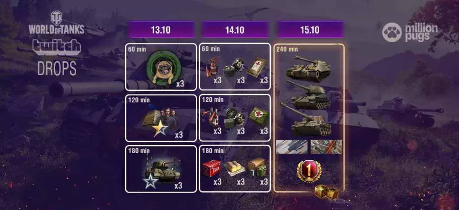The height and width of the screenshot is (210, 459).
Task: Click the repair kit gears in 60 min drop
Action: [234, 67]
